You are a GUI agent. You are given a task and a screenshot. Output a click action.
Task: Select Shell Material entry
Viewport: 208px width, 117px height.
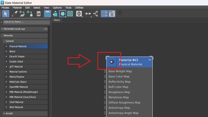(x=26, y=102)
